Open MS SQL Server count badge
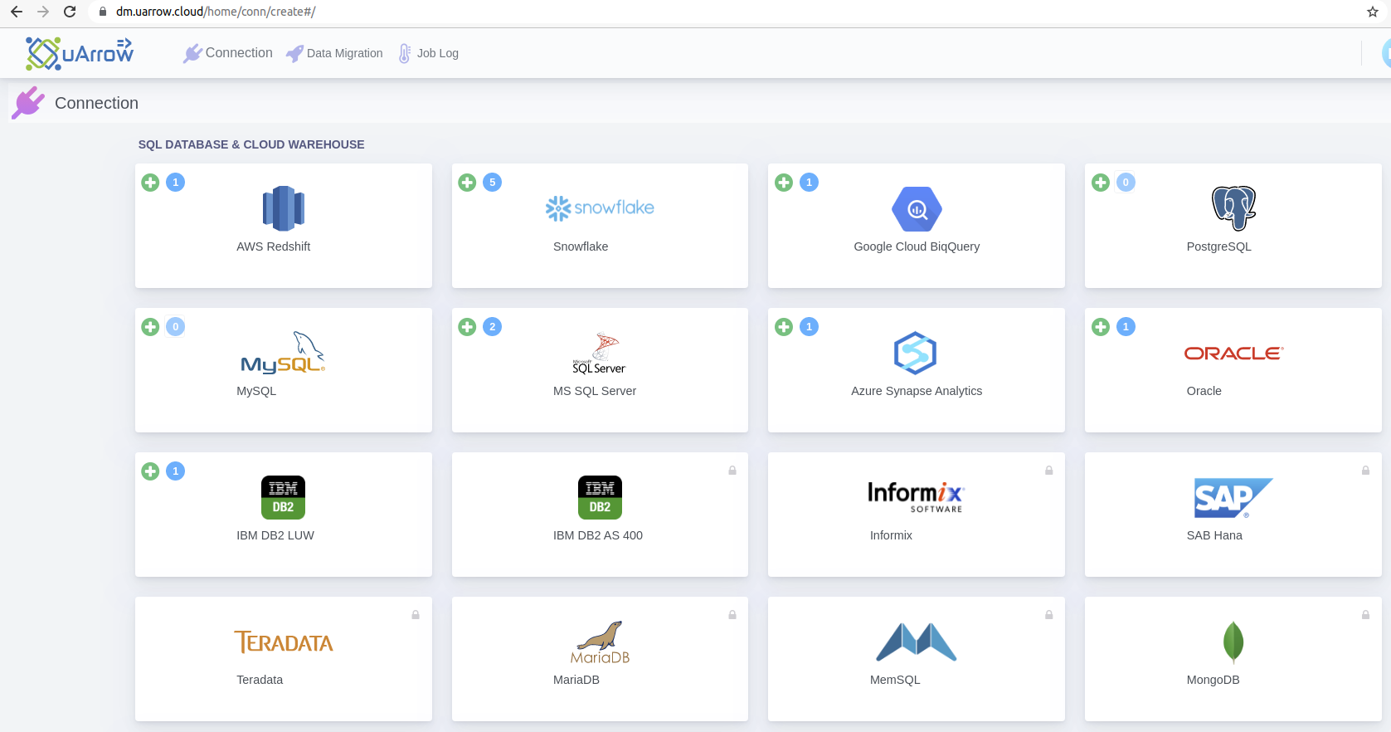The height and width of the screenshot is (732, 1391). (x=493, y=327)
